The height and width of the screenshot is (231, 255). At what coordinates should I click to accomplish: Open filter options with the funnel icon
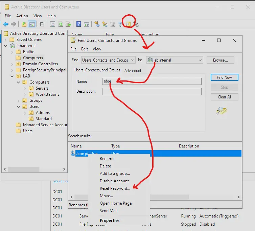tap(120, 24)
